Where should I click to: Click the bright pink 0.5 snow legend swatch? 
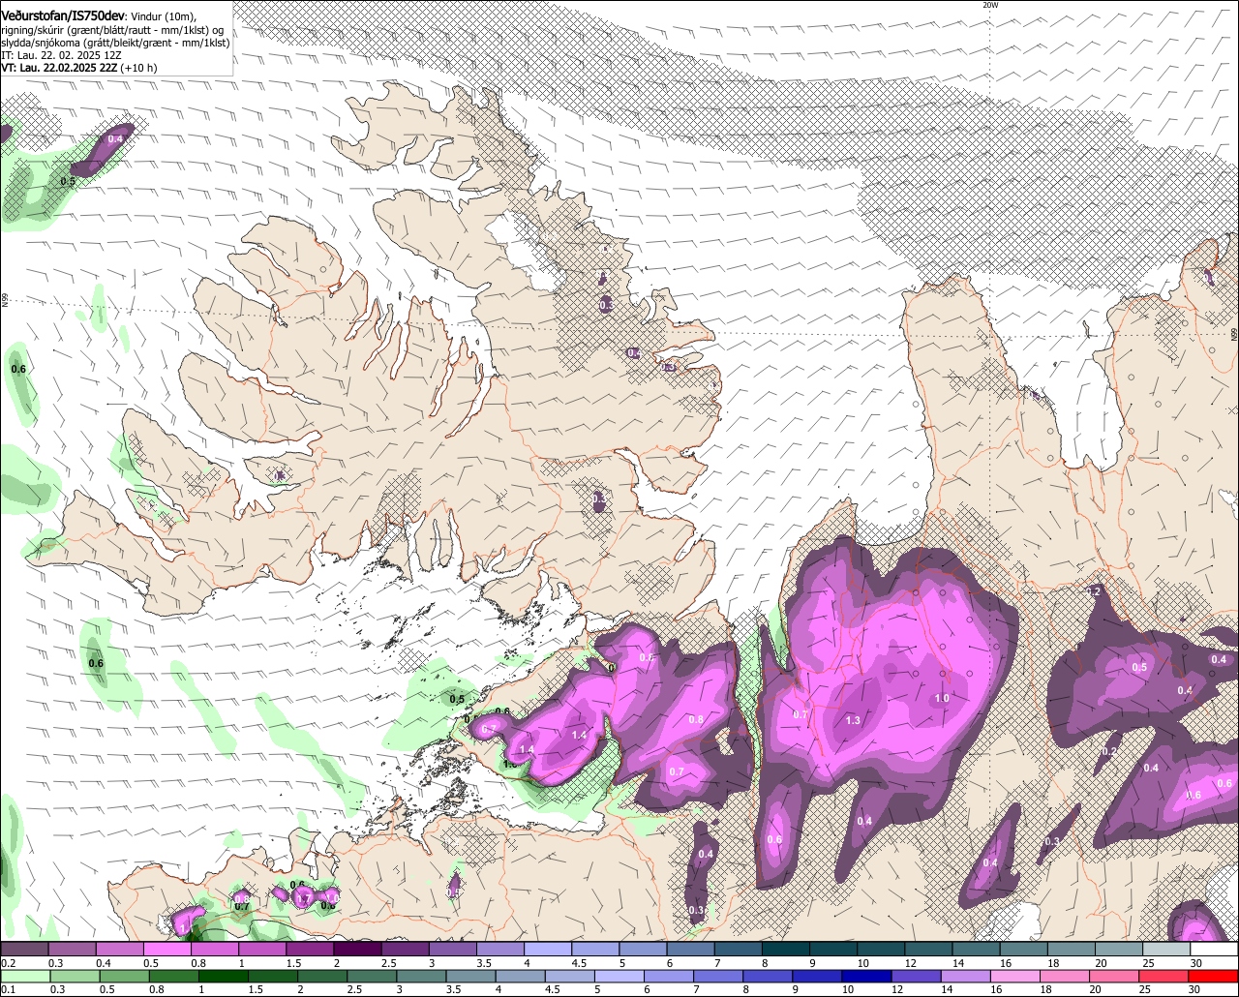(166, 950)
